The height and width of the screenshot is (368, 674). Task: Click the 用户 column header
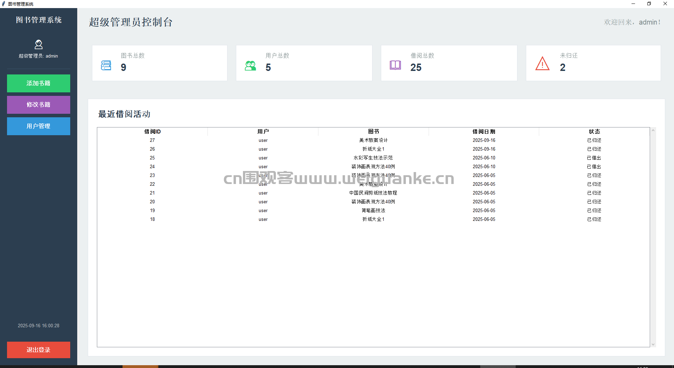click(x=263, y=131)
